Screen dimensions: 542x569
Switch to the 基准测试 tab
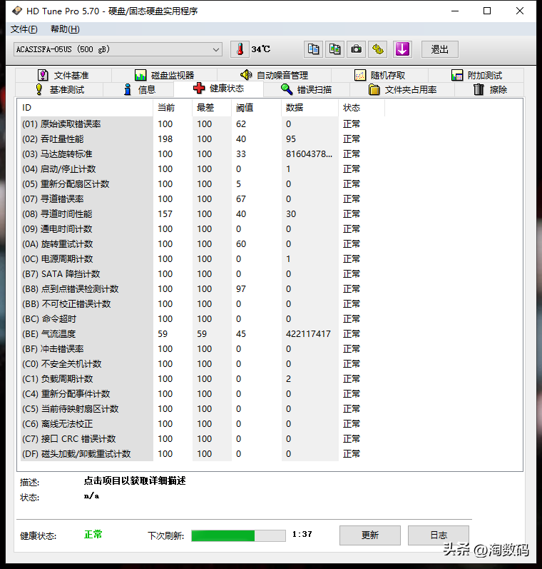pyautogui.click(x=59, y=89)
